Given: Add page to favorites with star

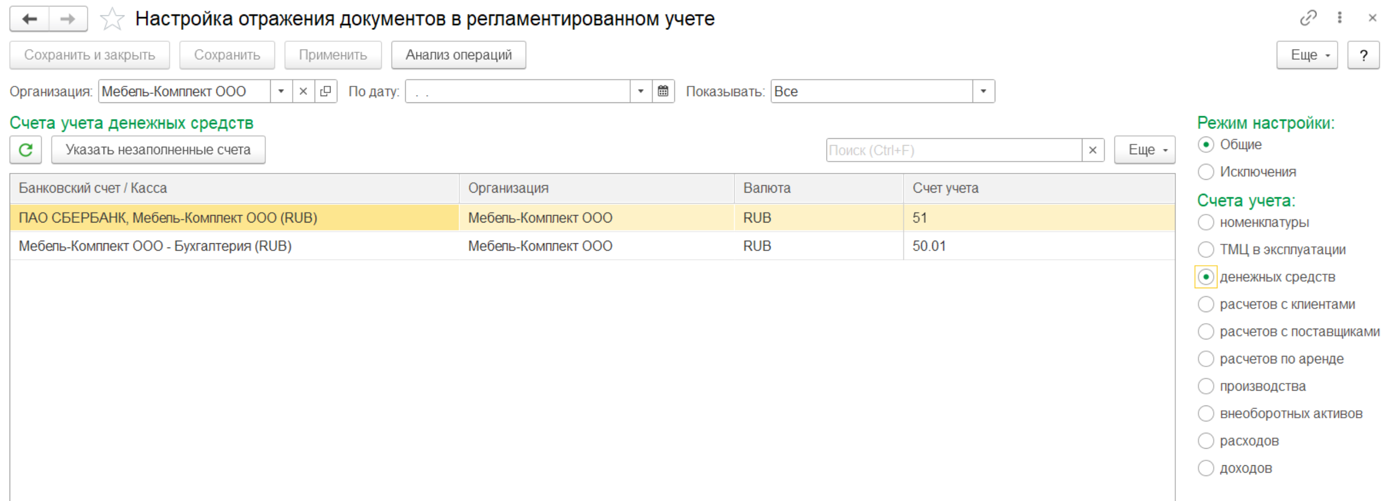Looking at the screenshot, I should [112, 19].
